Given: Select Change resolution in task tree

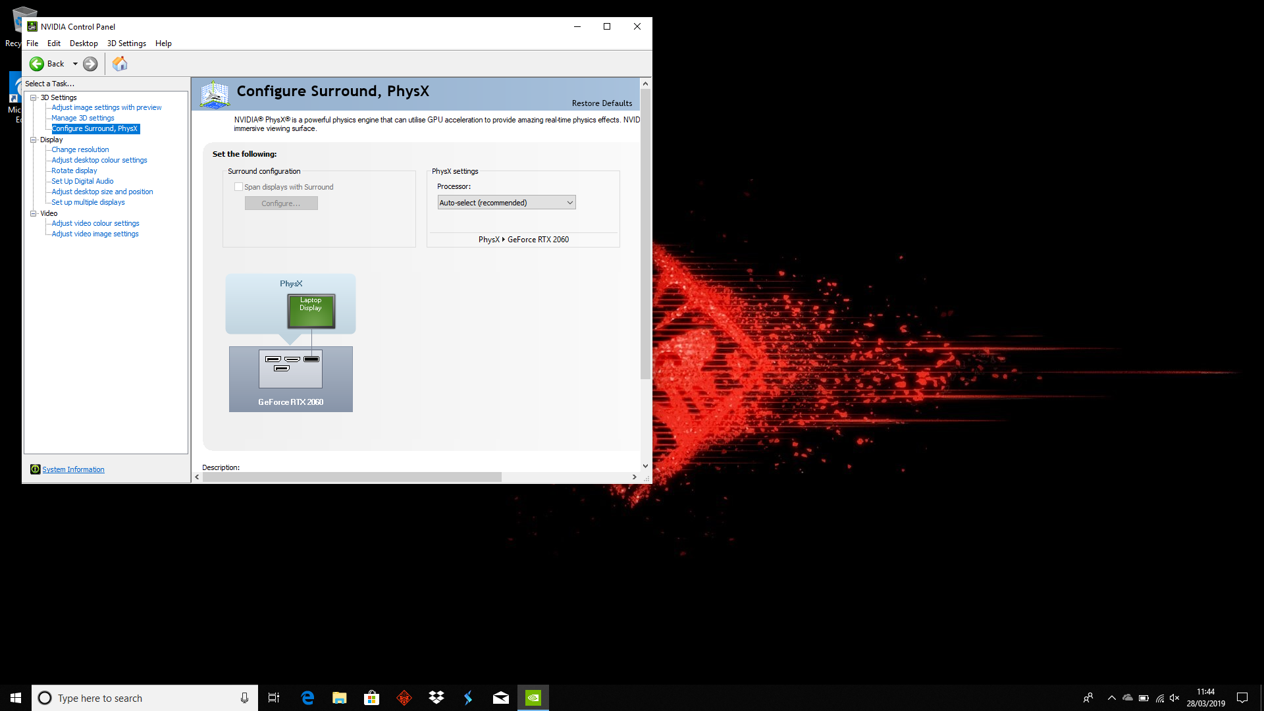Looking at the screenshot, I should click(x=80, y=149).
